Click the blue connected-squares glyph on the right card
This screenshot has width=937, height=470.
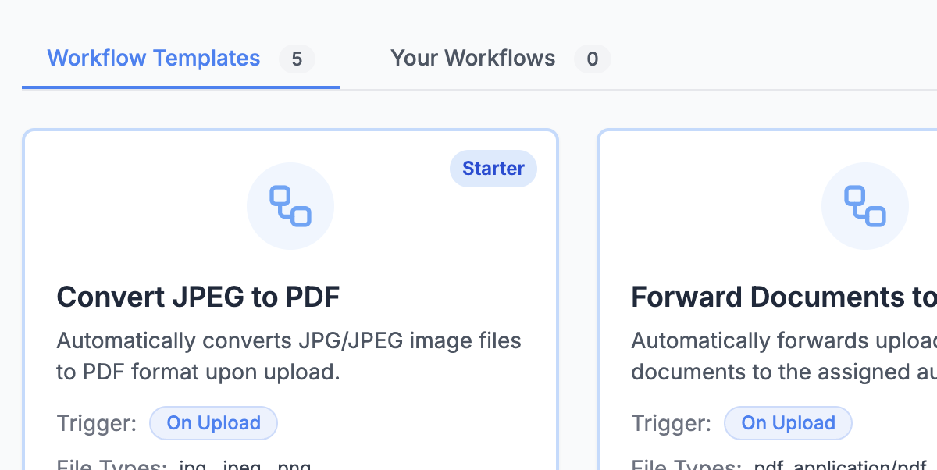pyautogui.click(x=865, y=205)
